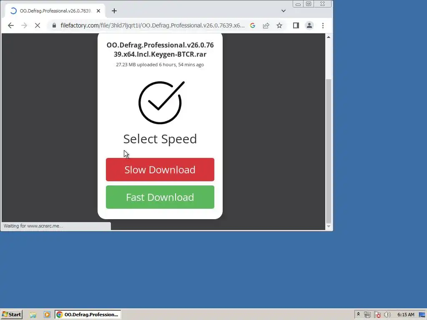This screenshot has height=320, width=427.
Task: Open the Windows Start menu
Action: (12, 315)
